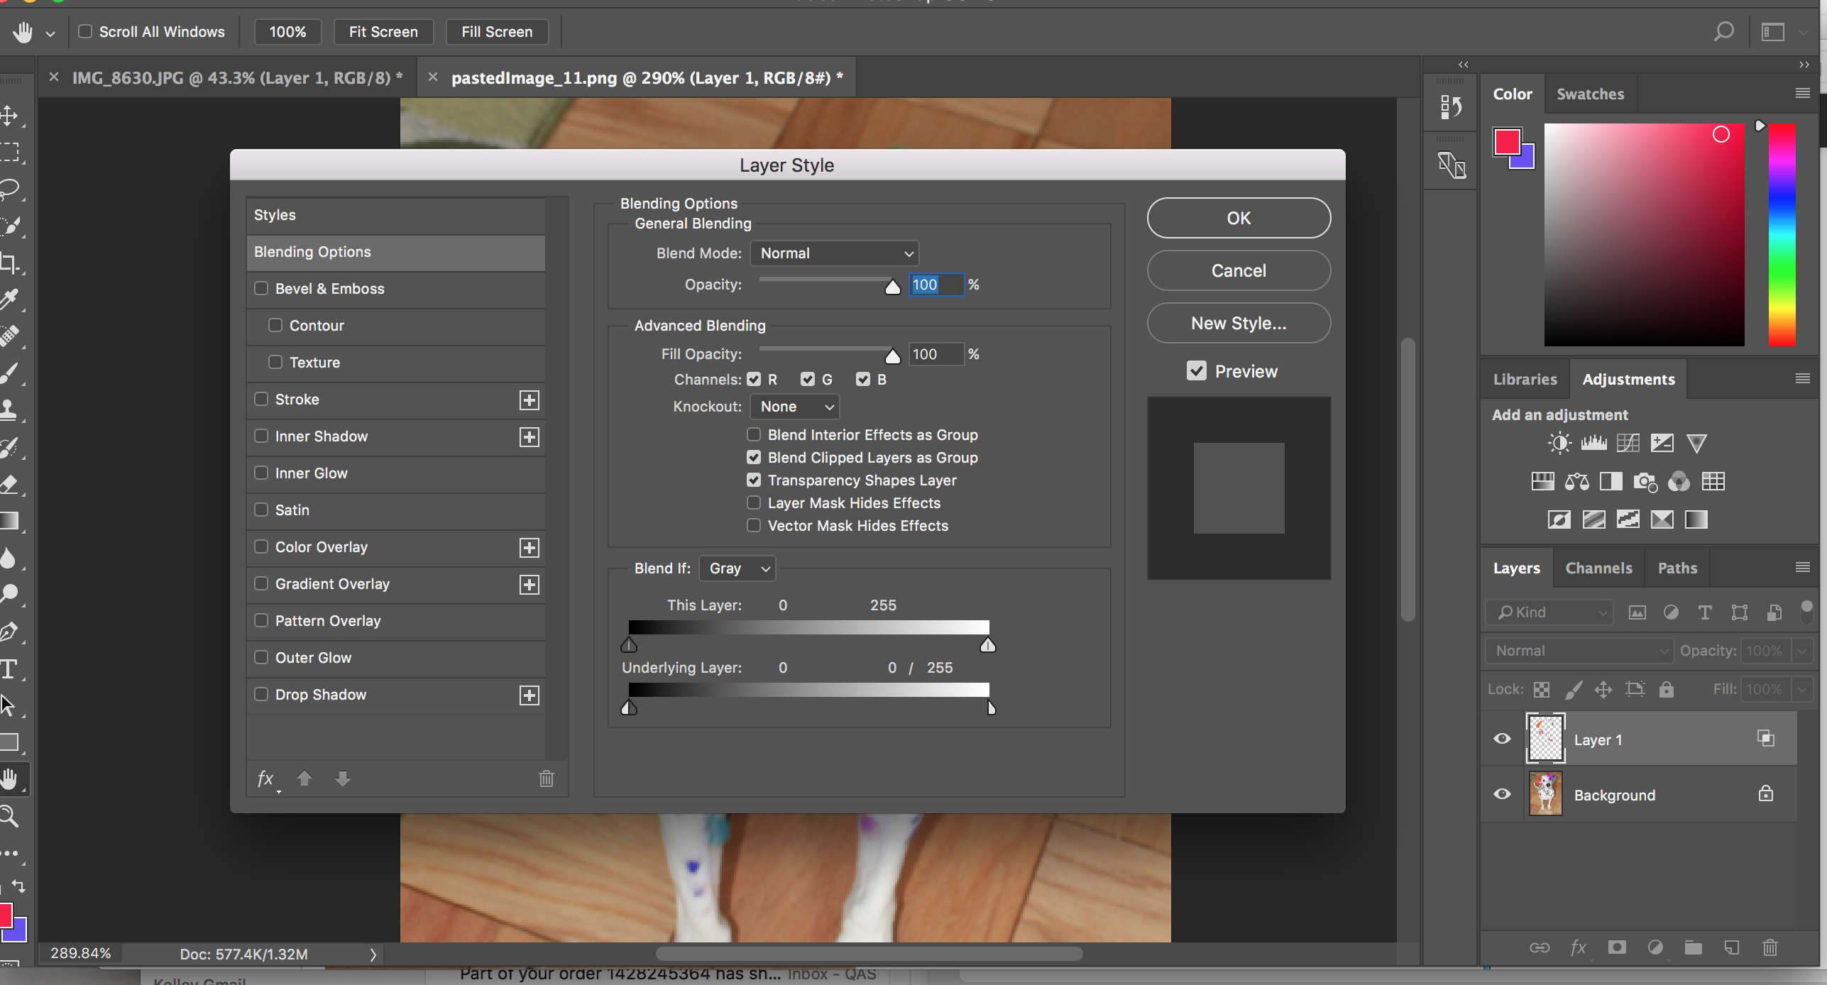Switch to the Channels tab
Image resolution: width=1827 pixels, height=985 pixels.
pos(1598,568)
